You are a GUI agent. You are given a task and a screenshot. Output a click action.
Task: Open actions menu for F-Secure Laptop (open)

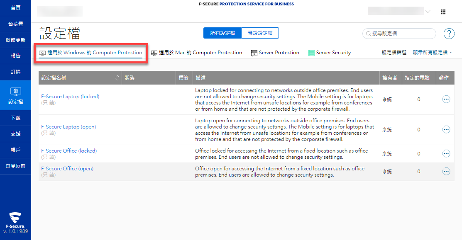446,130
